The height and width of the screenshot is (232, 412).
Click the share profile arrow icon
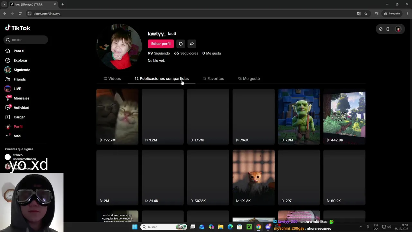[x=192, y=44]
